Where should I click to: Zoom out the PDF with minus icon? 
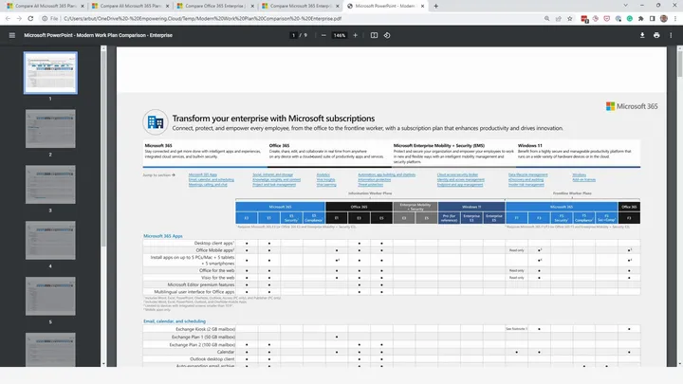[323, 35]
